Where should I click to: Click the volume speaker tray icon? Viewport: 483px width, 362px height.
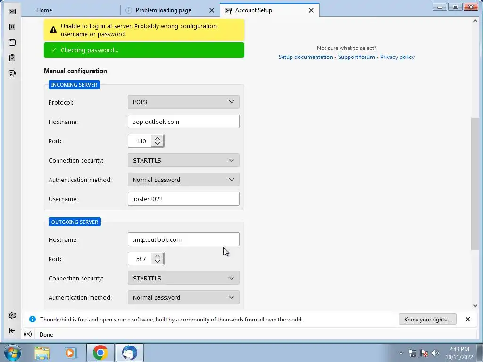point(435,353)
